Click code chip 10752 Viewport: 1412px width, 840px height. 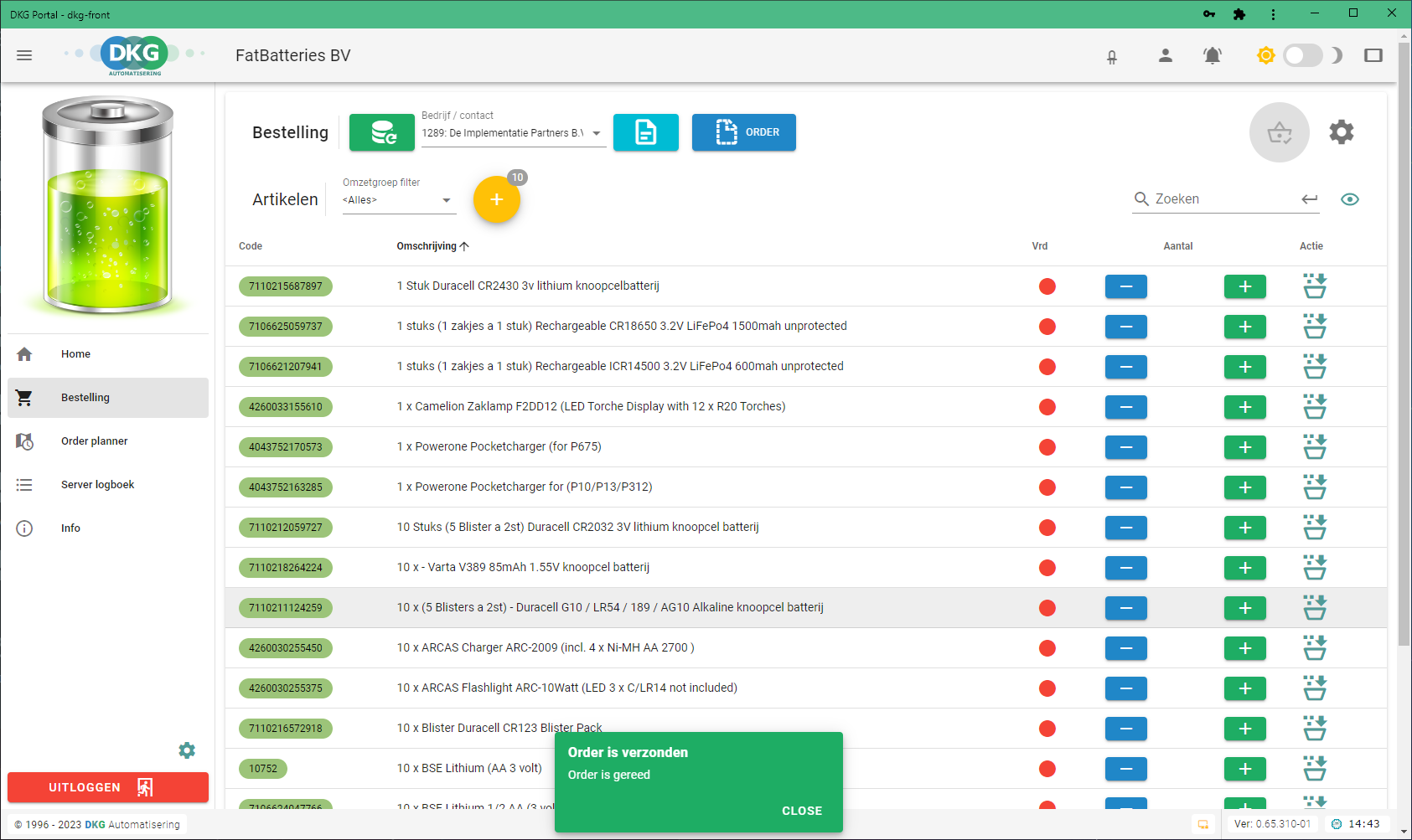tap(263, 769)
